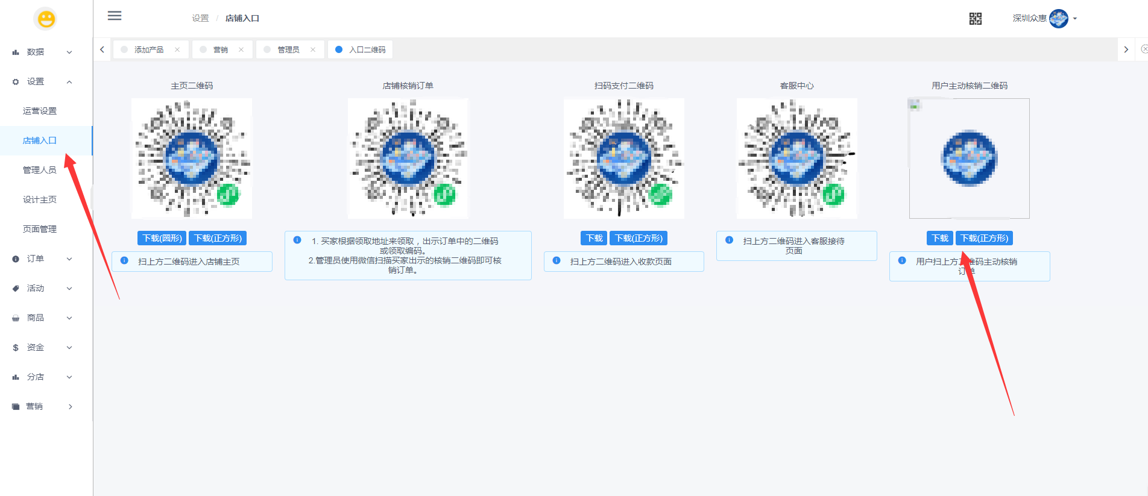Click the 设置 gear icon
This screenshot has width=1148, height=496.
click(16, 82)
